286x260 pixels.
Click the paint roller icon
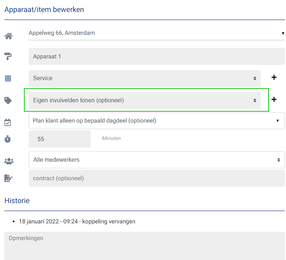pos(8,56)
